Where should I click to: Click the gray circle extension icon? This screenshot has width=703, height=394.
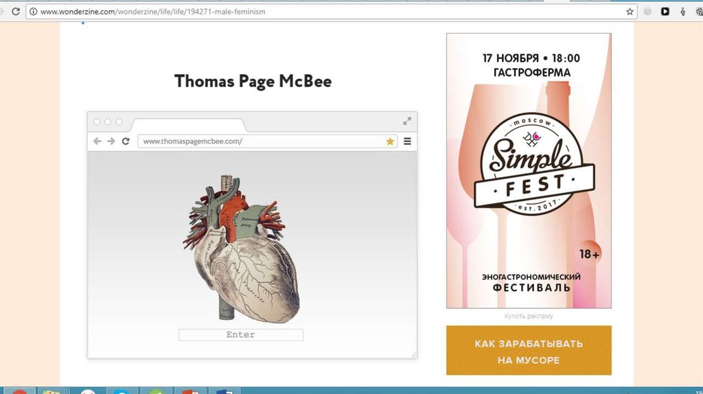coord(647,12)
